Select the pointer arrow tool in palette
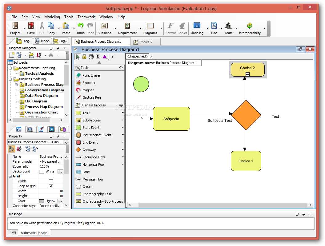325x246 pixels. tap(78, 57)
